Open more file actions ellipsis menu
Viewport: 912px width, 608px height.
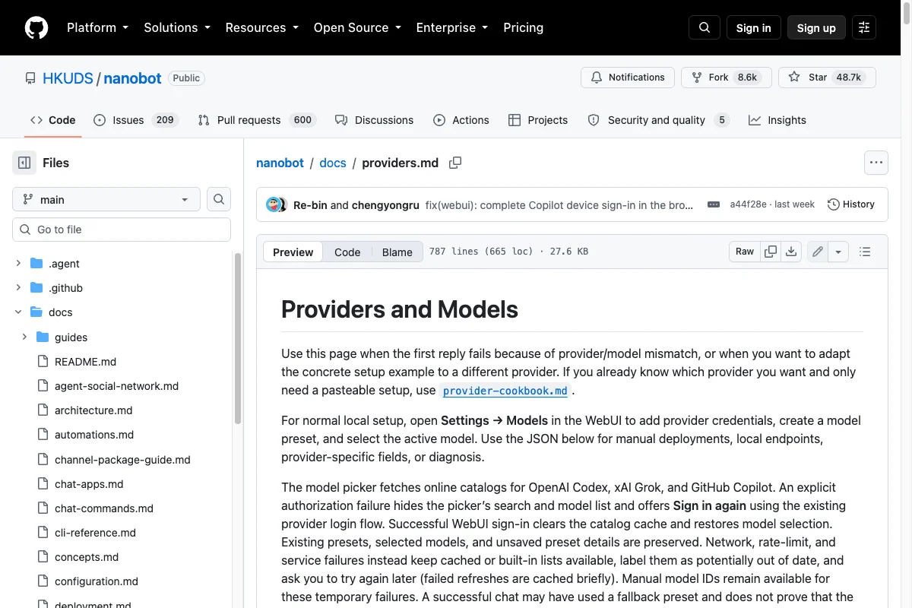[x=876, y=163]
